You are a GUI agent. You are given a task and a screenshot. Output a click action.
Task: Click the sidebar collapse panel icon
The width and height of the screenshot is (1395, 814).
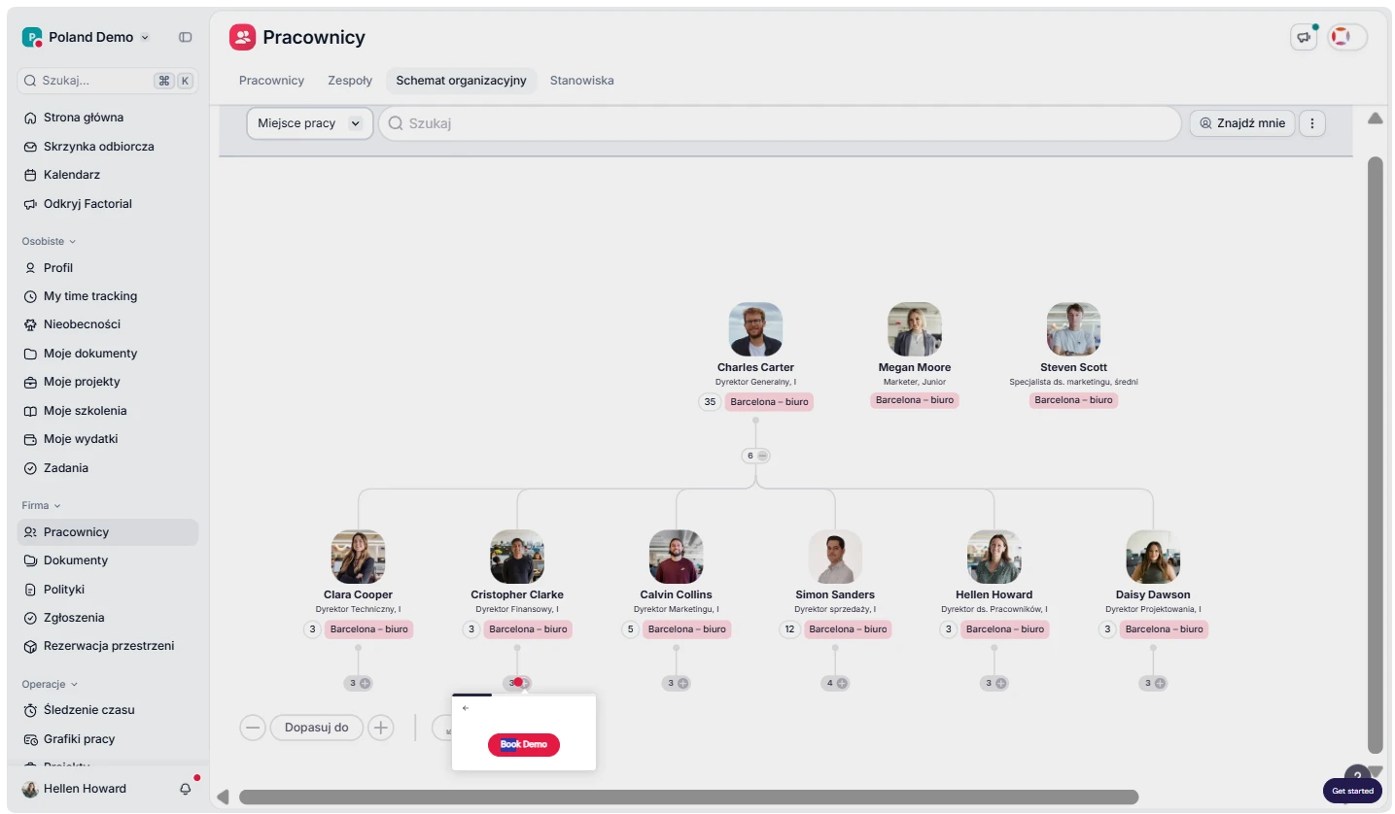click(186, 37)
